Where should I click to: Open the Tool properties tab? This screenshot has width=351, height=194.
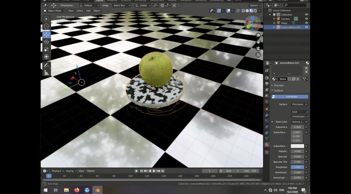(x=267, y=71)
